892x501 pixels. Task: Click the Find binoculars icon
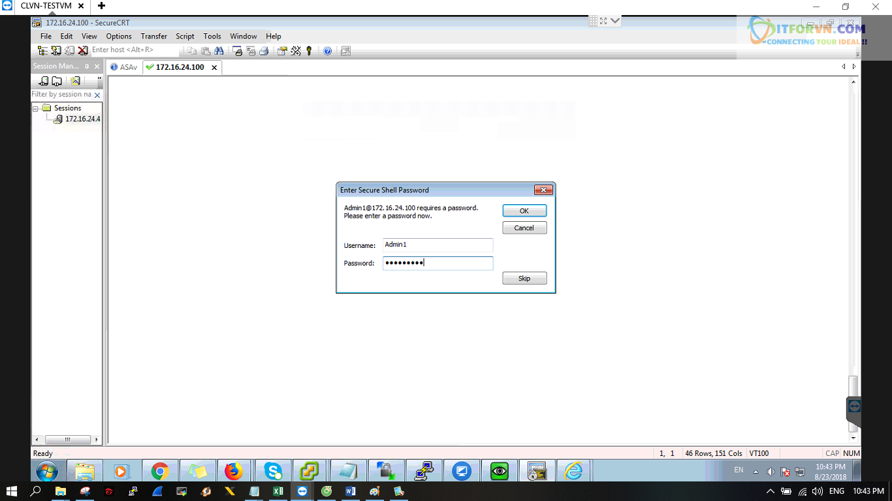(x=219, y=50)
